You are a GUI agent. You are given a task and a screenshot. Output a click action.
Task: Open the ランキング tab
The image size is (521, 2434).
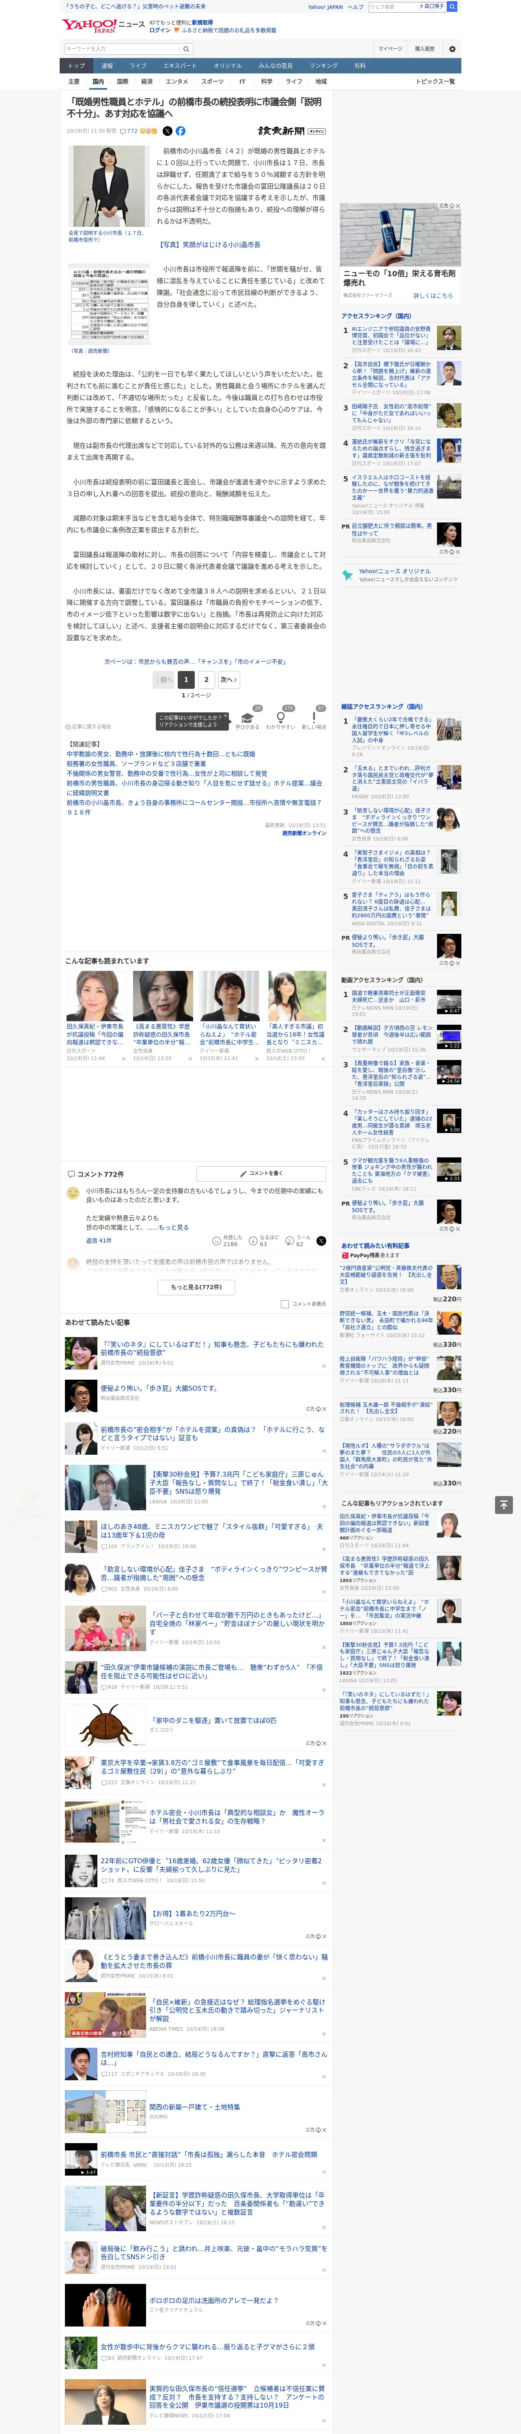coord(323,65)
